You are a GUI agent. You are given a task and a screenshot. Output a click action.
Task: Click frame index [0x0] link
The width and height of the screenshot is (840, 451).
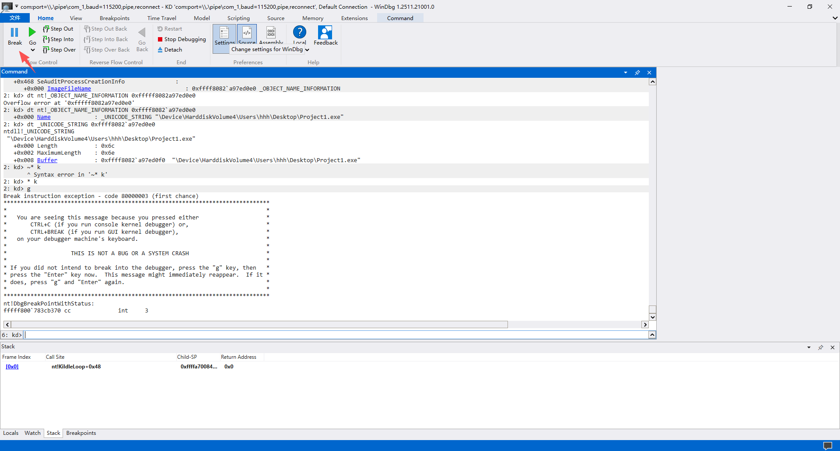click(12, 367)
